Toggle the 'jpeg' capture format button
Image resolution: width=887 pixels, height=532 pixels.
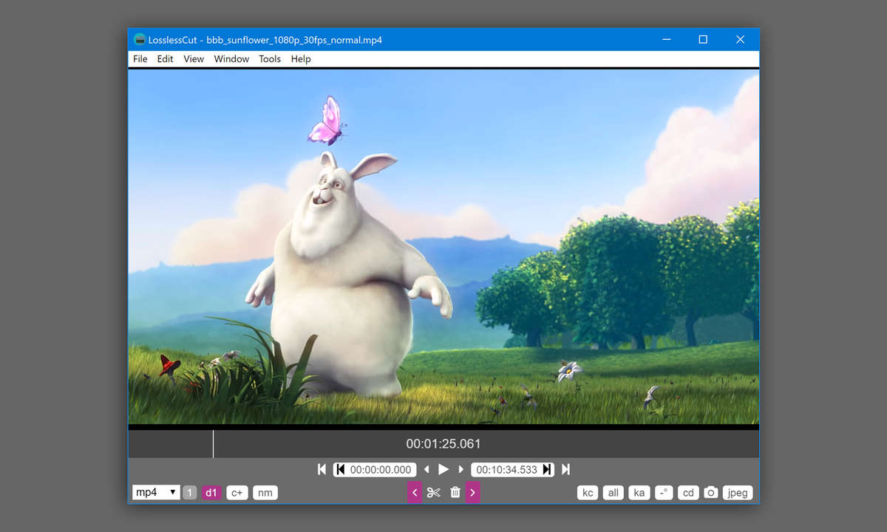(738, 493)
